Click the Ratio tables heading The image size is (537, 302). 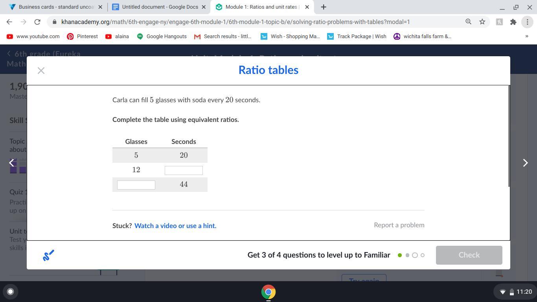[268, 70]
